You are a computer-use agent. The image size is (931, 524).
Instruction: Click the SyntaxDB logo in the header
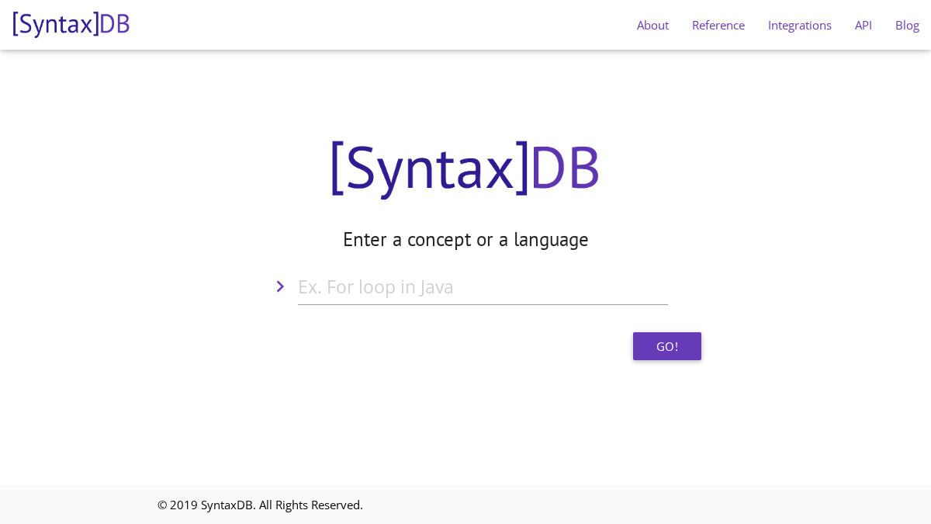71,24
